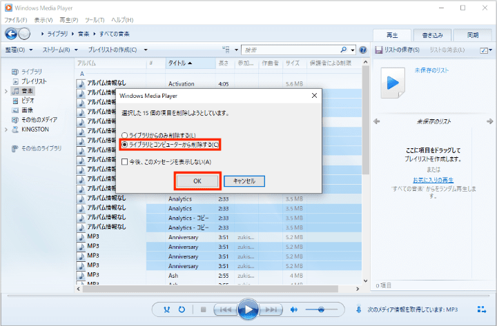Check 今後、このメッセージを表示しない checkbox
The height and width of the screenshot is (326, 497).
pyautogui.click(x=124, y=162)
